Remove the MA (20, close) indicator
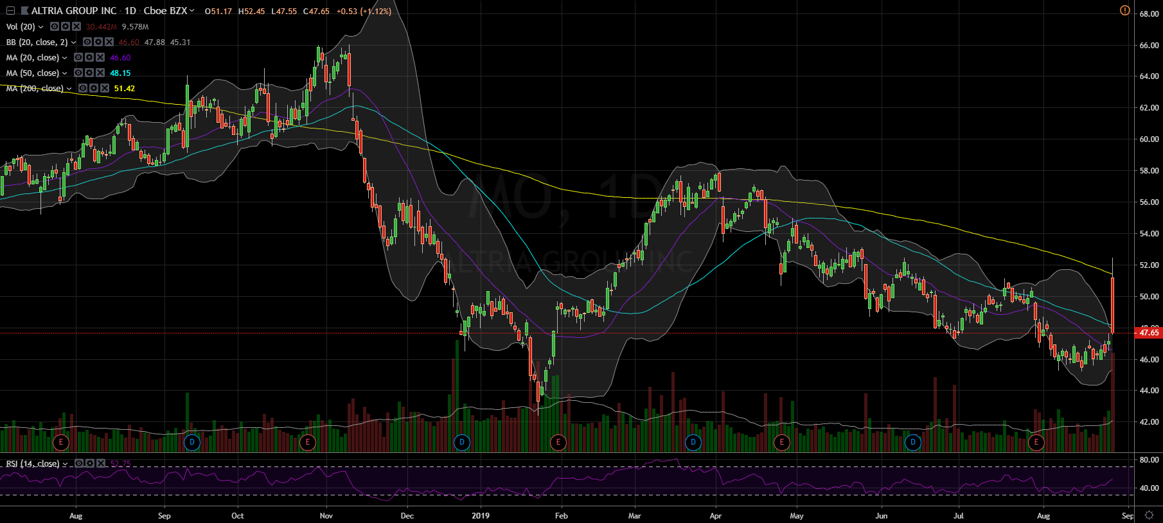 (100, 57)
